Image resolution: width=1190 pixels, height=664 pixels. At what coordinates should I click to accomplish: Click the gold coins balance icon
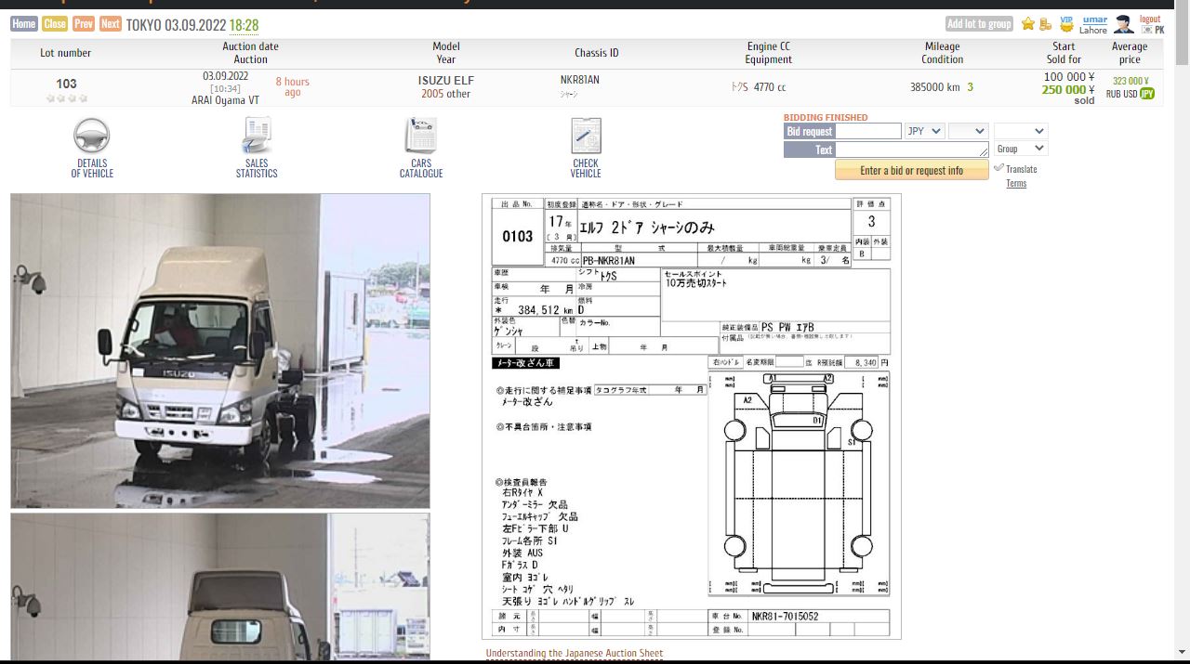[1046, 24]
